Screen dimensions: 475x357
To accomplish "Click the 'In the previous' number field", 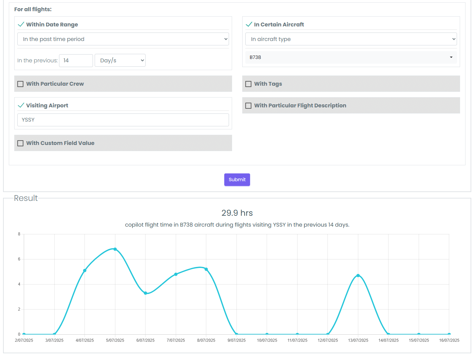I will [x=76, y=60].
